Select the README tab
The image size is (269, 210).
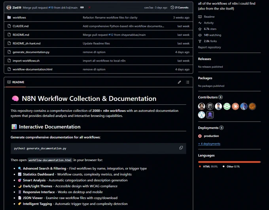click(x=16, y=82)
